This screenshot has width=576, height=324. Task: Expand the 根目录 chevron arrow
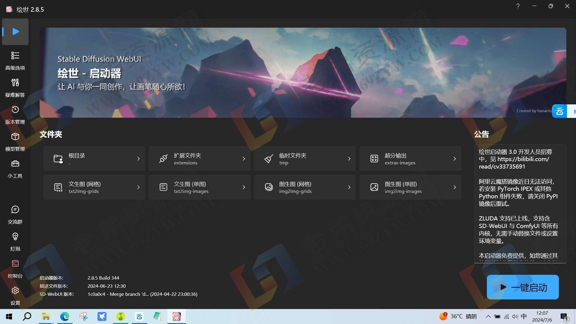pyautogui.click(x=138, y=159)
